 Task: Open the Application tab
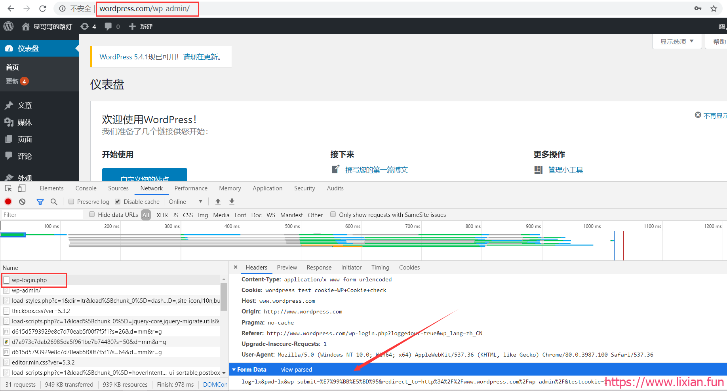pyautogui.click(x=268, y=188)
